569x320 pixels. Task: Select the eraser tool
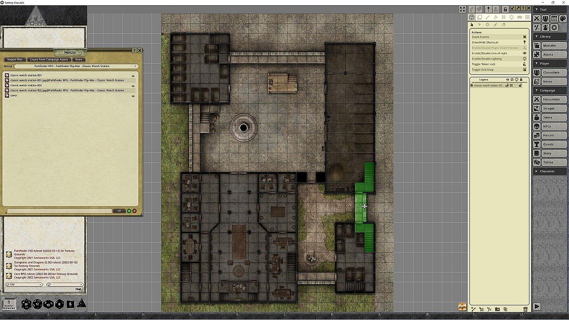[x=504, y=25]
